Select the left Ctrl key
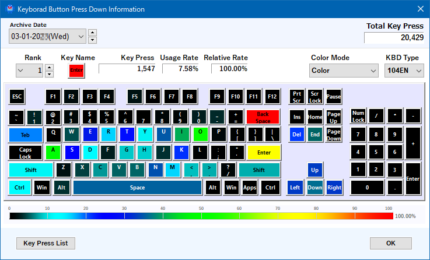This screenshot has height=260, width=430. pyautogui.click(x=19, y=188)
